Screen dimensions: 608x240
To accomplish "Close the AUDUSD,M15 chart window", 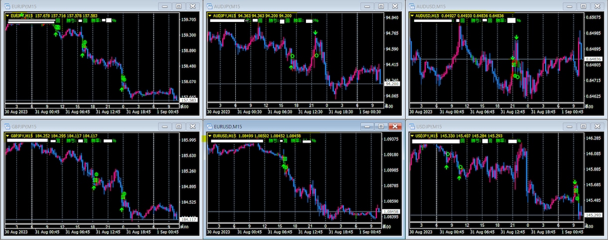I will (598, 6).
